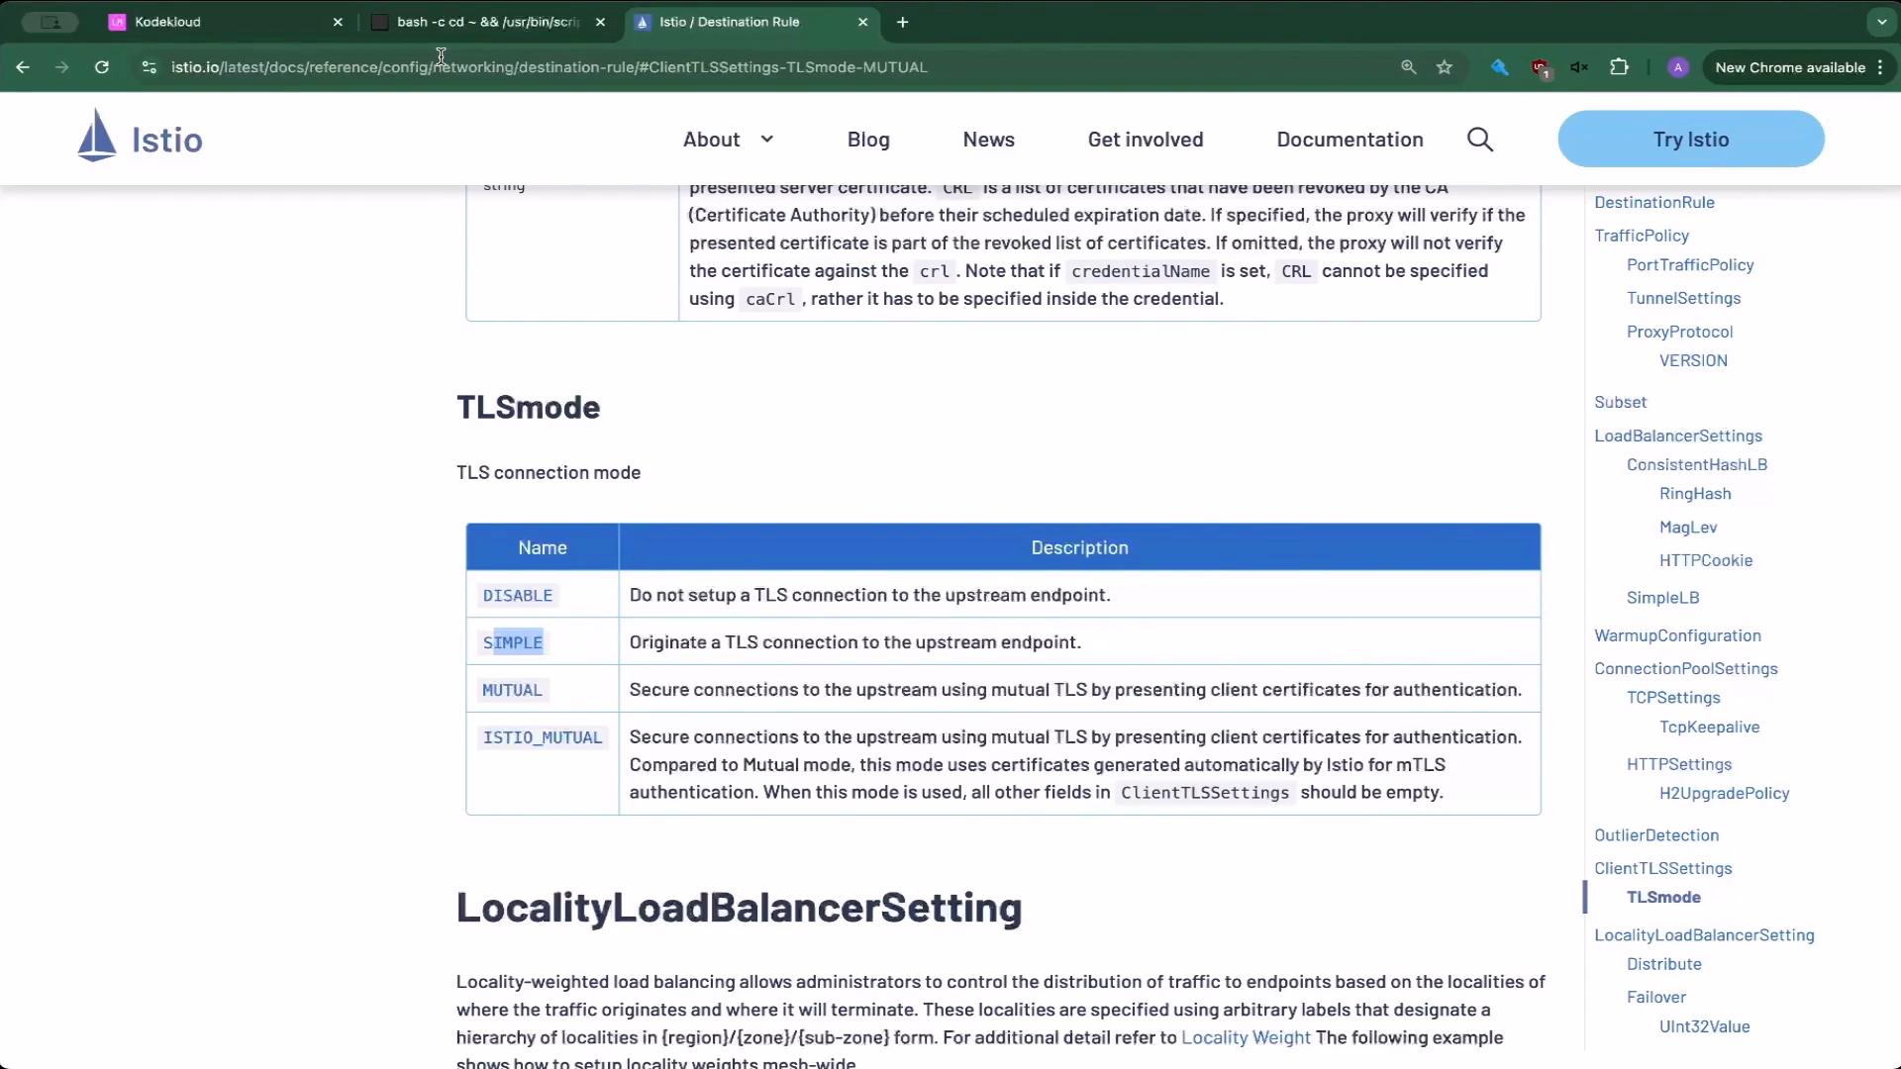Click the URL address bar
The height and width of the screenshot is (1069, 1901).
[x=772, y=67]
